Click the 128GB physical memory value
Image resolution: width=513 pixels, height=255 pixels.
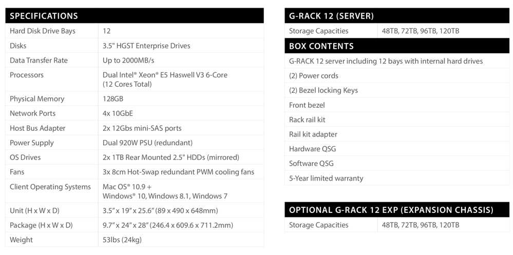coord(113,99)
